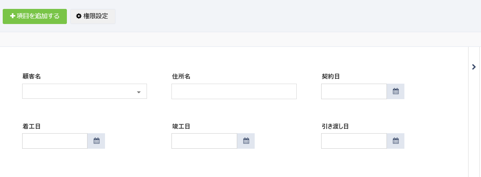The image size is (481, 177).
Task: Expand the right side panel chevron
Action: coord(474,67)
